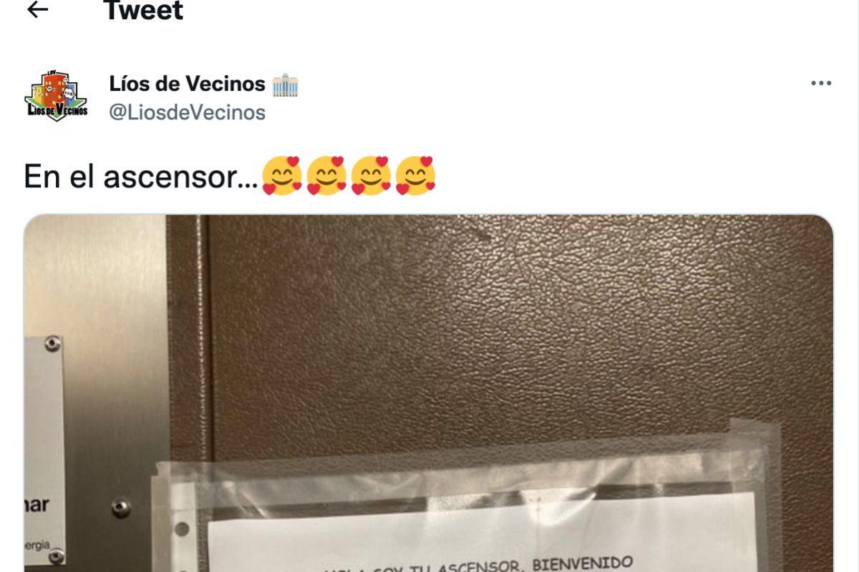This screenshot has height=572, width=859.
Task: Go back with the left arrow icon
Action: (x=37, y=10)
